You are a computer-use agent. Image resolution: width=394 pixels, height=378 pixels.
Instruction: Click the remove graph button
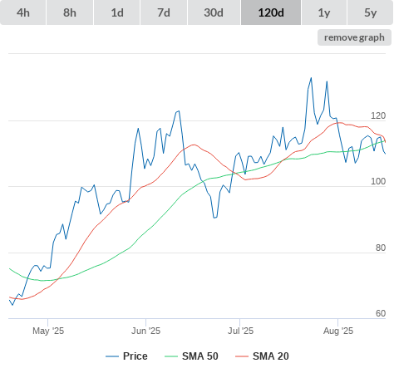pos(354,37)
